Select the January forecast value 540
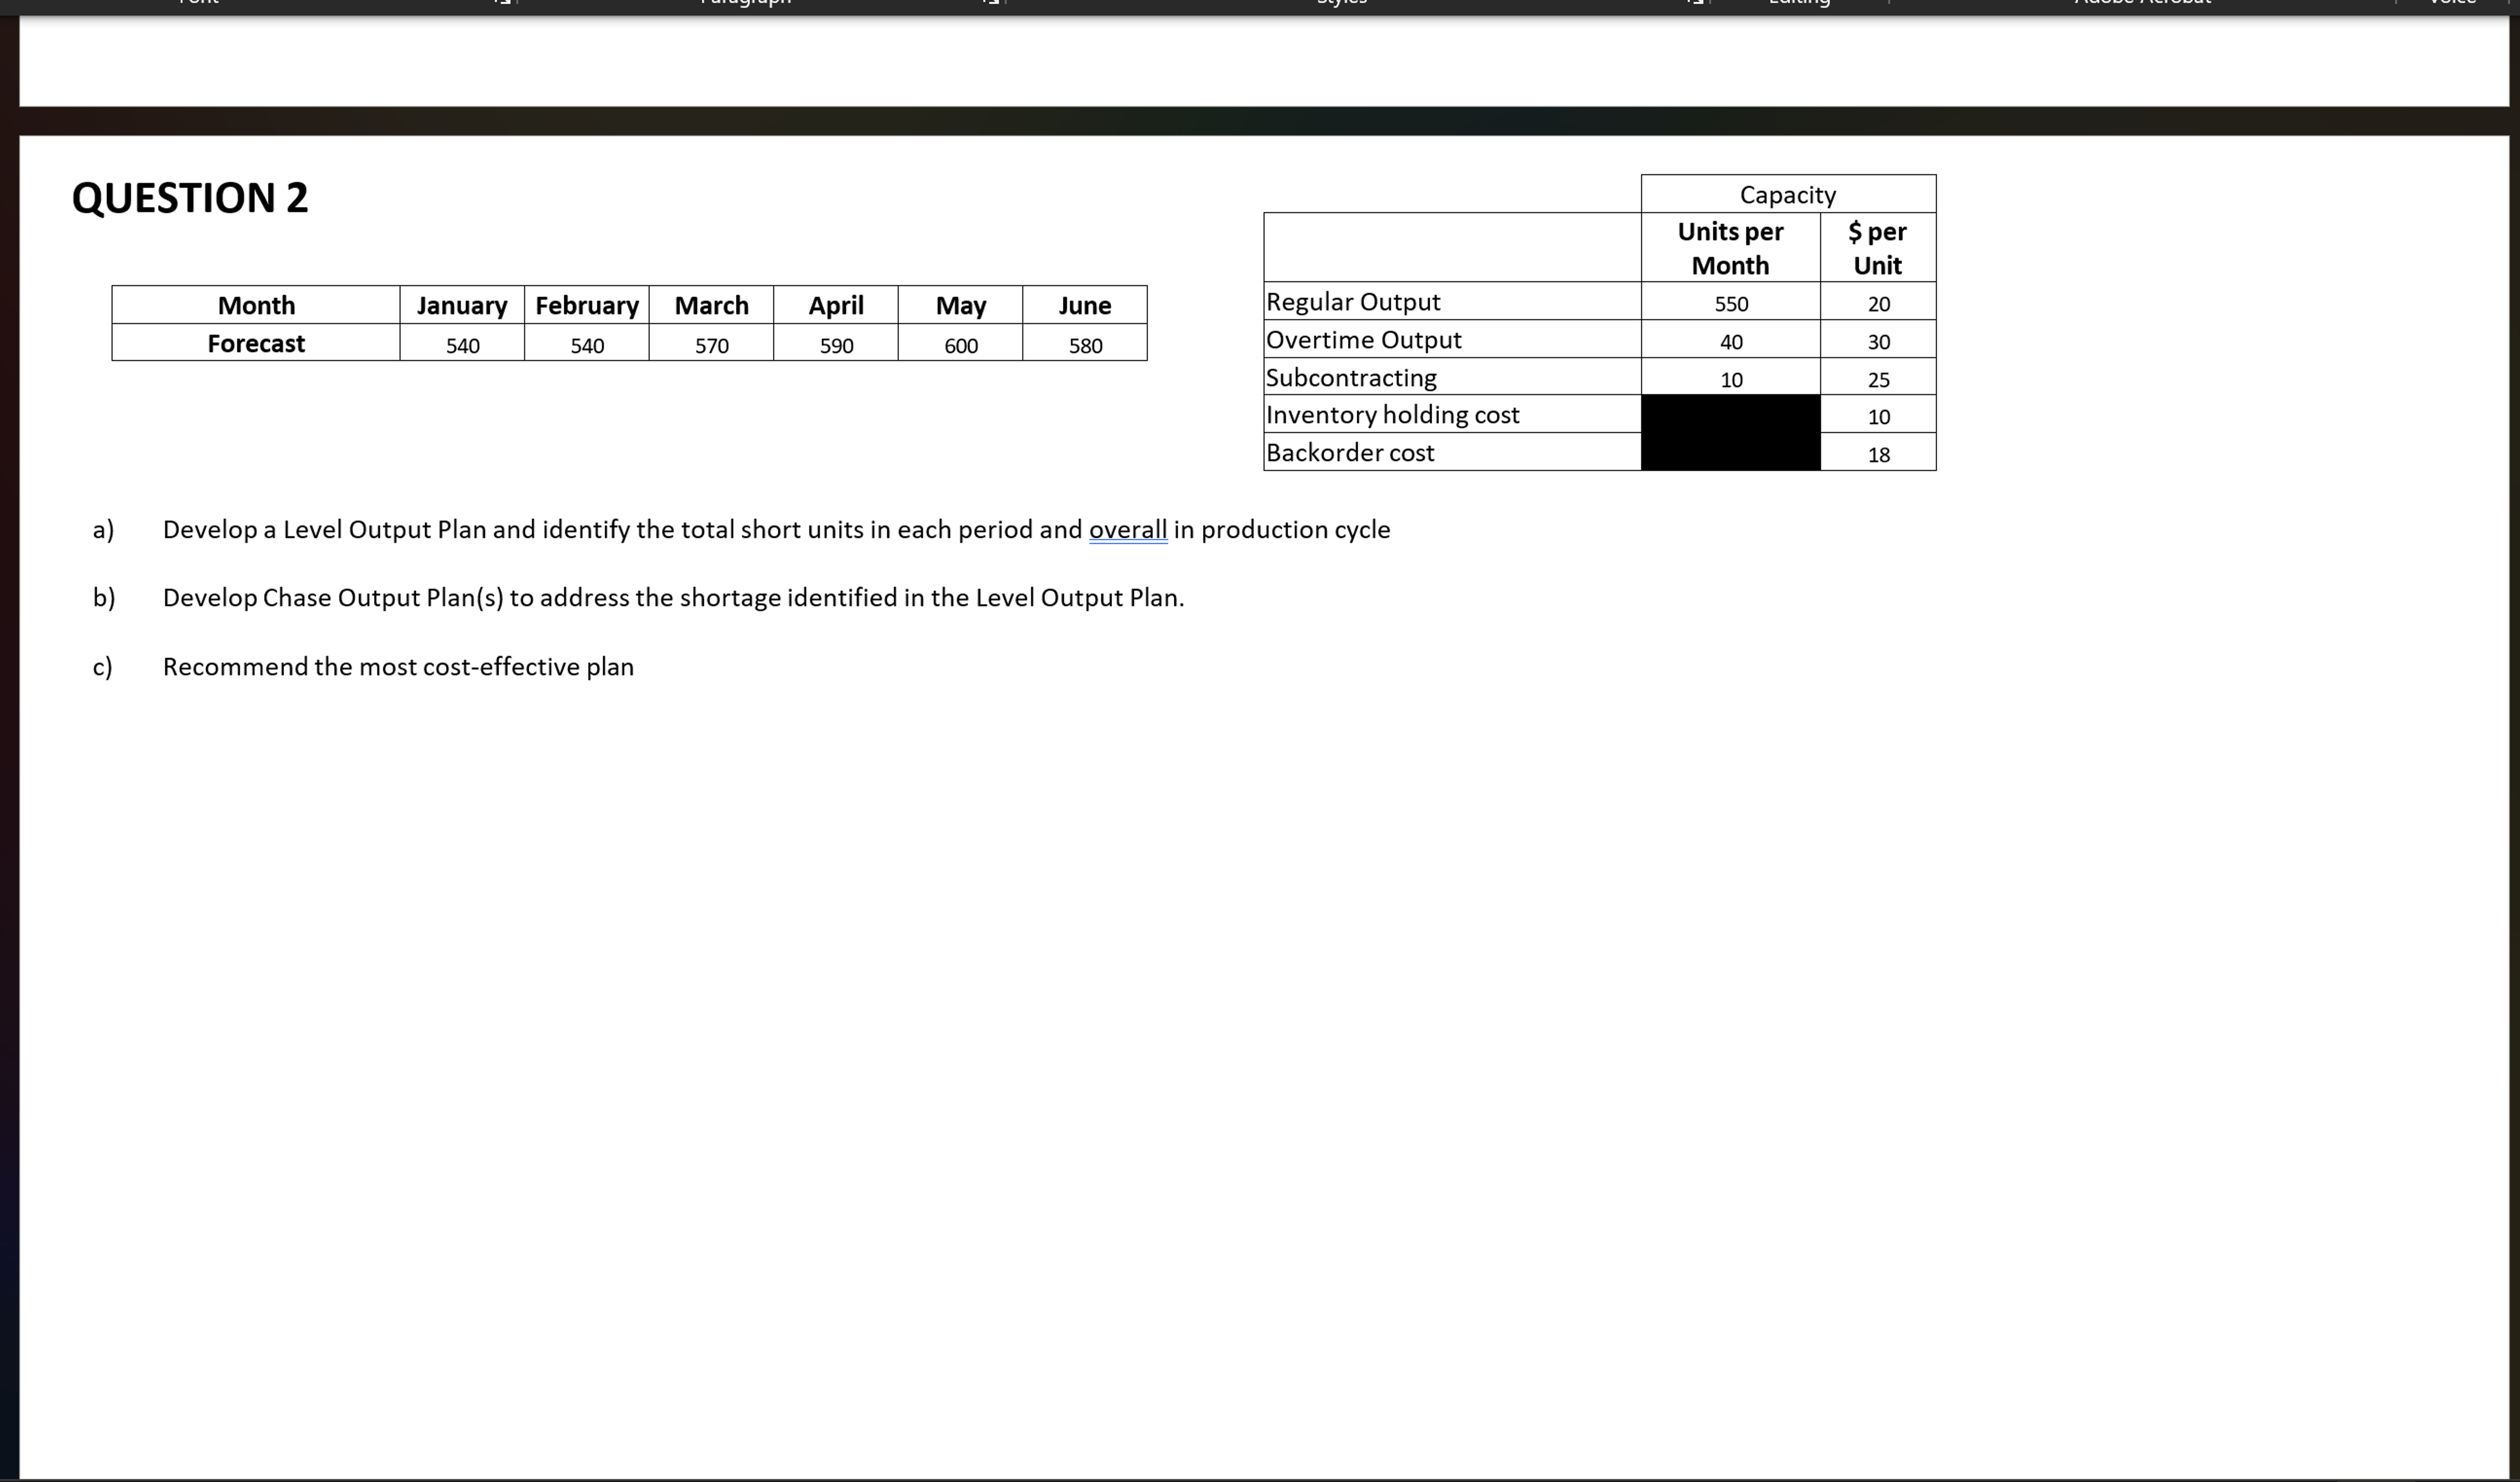The width and height of the screenshot is (2520, 1482). coord(462,345)
